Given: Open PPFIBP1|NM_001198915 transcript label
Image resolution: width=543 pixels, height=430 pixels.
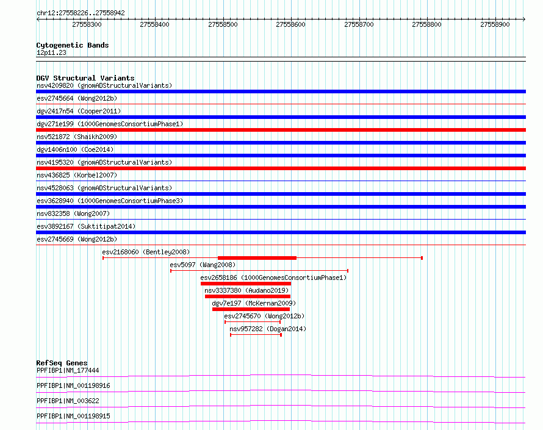Looking at the screenshot, I should [x=73, y=416].
